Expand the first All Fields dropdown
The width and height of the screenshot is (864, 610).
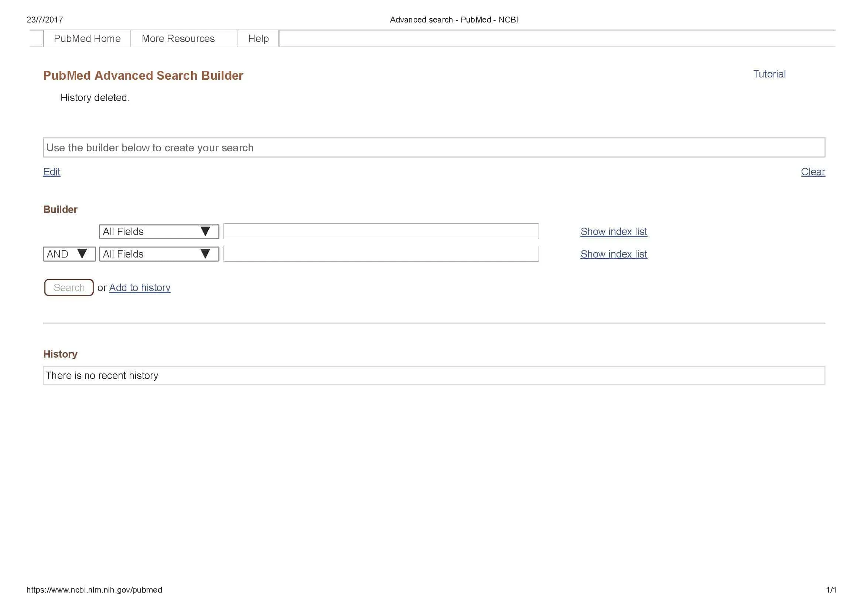(x=159, y=231)
